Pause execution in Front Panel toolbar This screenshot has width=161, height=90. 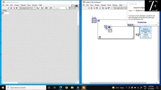pos(17,8)
